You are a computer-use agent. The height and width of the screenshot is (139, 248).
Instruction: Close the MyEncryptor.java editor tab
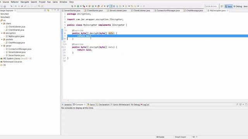pos(227,10)
